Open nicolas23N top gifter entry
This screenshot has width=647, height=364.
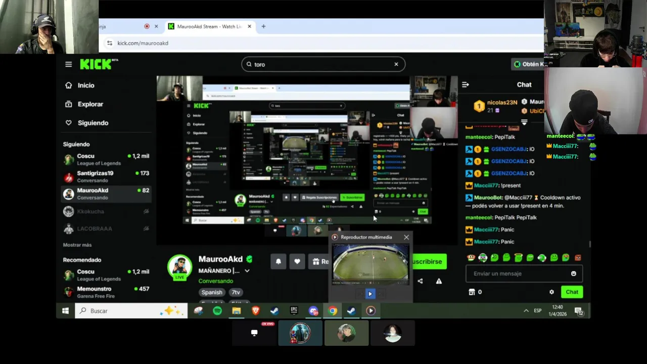click(495, 106)
